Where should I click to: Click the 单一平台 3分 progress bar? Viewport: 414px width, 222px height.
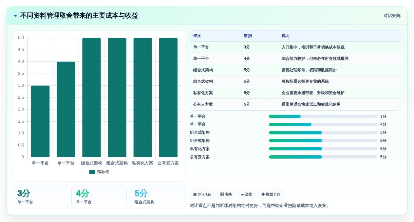tap(323, 116)
